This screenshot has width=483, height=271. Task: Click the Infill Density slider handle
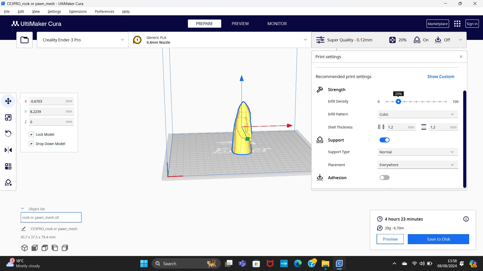pyautogui.click(x=398, y=102)
